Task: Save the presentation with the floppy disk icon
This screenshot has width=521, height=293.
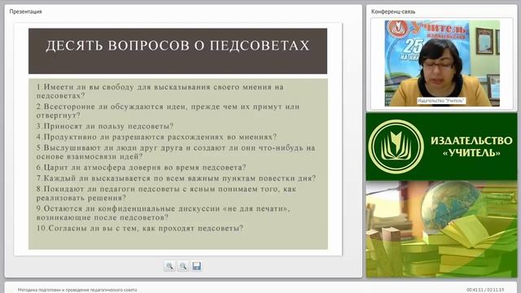Action: 197,266
